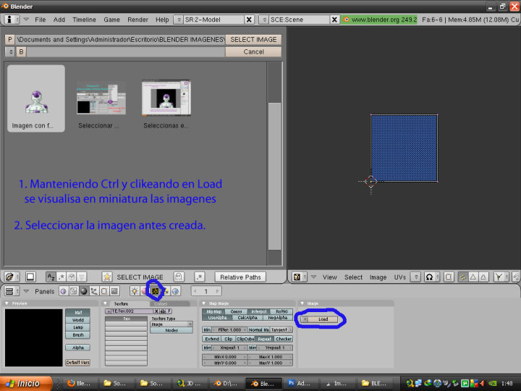
Task: Click the Scene context icon in Panels header
Action: [114, 292]
